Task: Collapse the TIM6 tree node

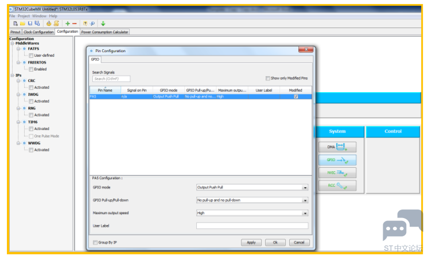Action: pos(18,122)
